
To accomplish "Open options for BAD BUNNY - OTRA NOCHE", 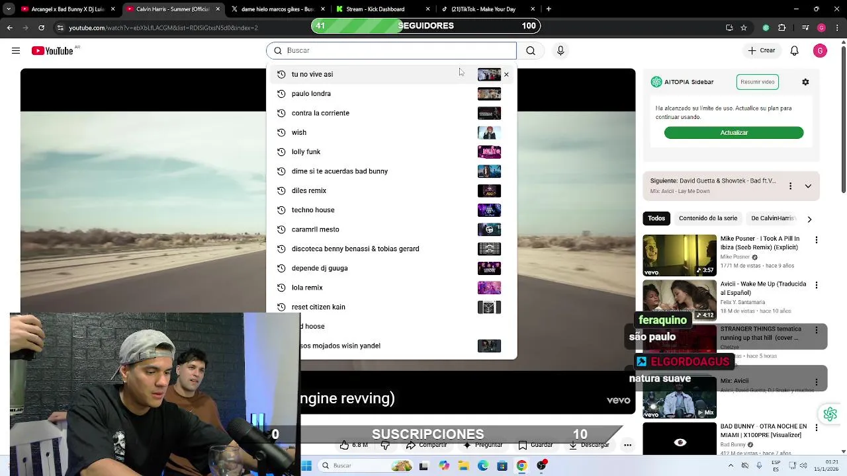I will pos(816,428).
